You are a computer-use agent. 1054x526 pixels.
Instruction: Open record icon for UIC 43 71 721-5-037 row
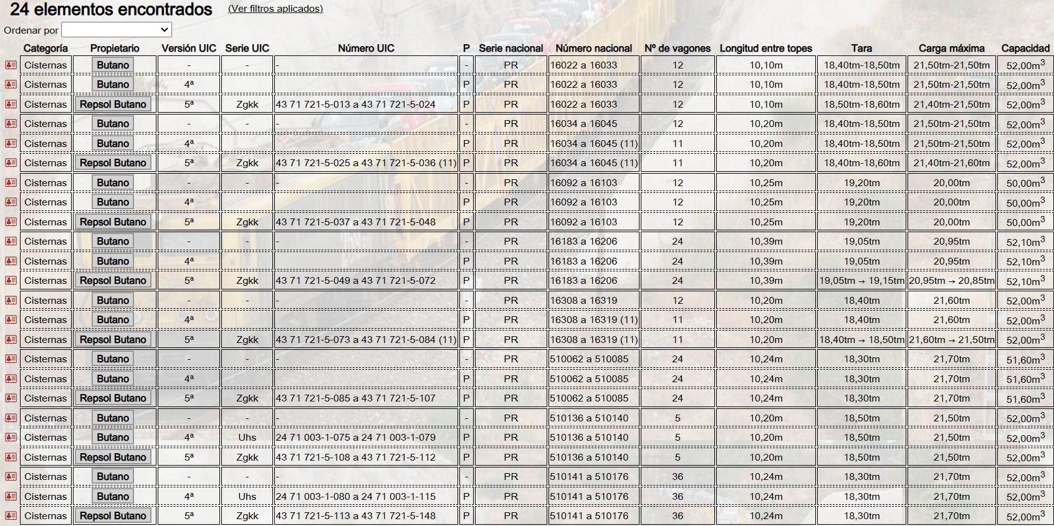point(11,222)
